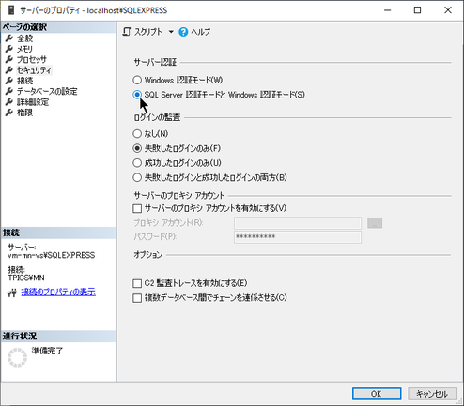Click the wrench icon beside メモリ
This screenshot has width=464, height=406.
(9, 49)
